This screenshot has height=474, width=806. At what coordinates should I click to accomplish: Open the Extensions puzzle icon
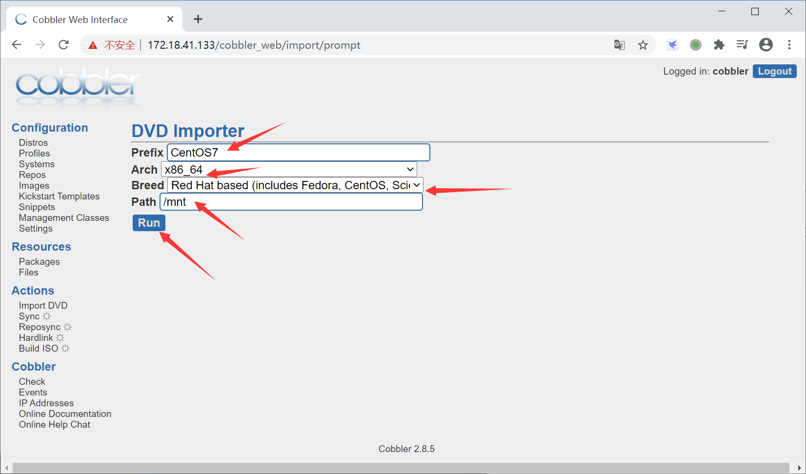(x=719, y=45)
